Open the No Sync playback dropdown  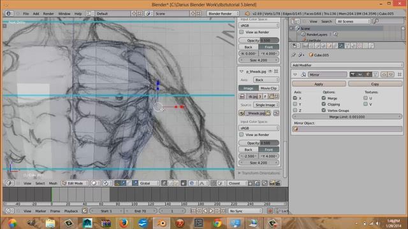pyautogui.click(x=245, y=211)
